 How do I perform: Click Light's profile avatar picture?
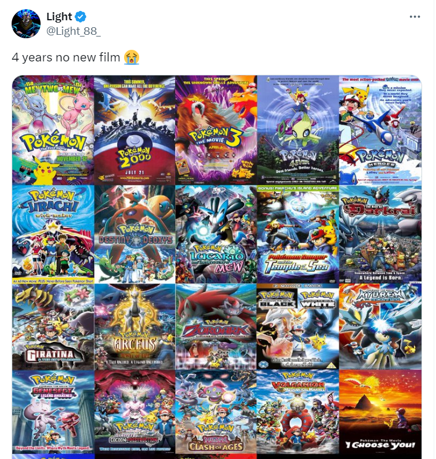point(26,23)
